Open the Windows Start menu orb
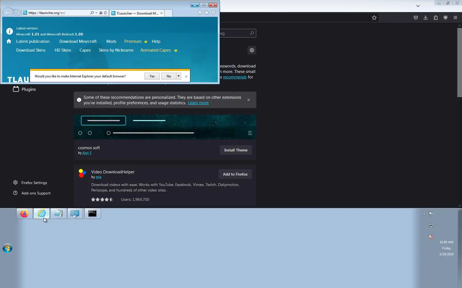The image size is (462, 288). pos(7,248)
